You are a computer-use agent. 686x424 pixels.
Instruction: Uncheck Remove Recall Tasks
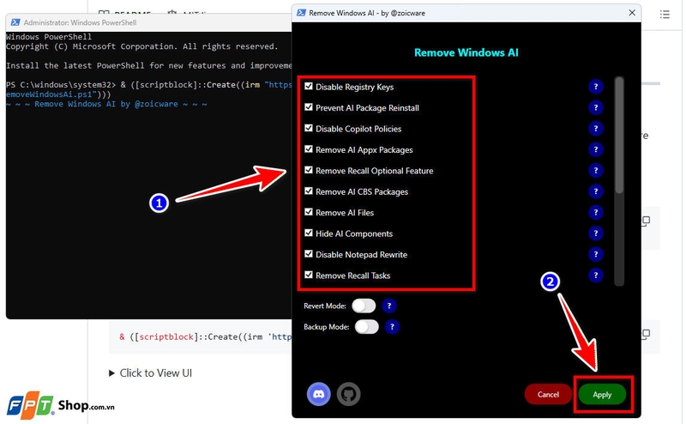309,275
